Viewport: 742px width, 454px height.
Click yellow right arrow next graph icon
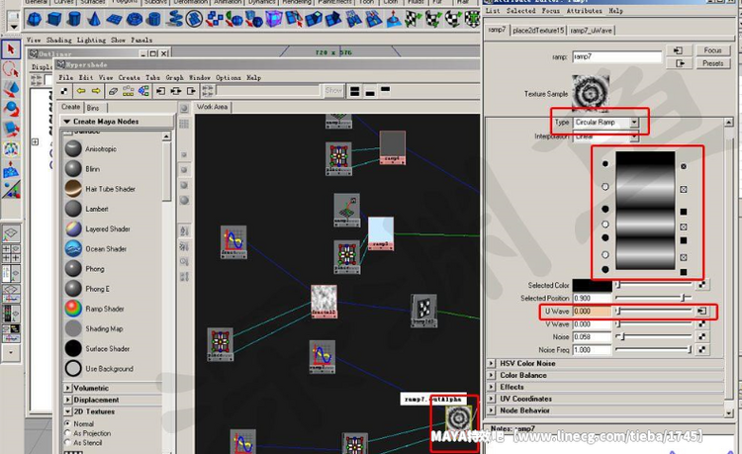coord(96,91)
